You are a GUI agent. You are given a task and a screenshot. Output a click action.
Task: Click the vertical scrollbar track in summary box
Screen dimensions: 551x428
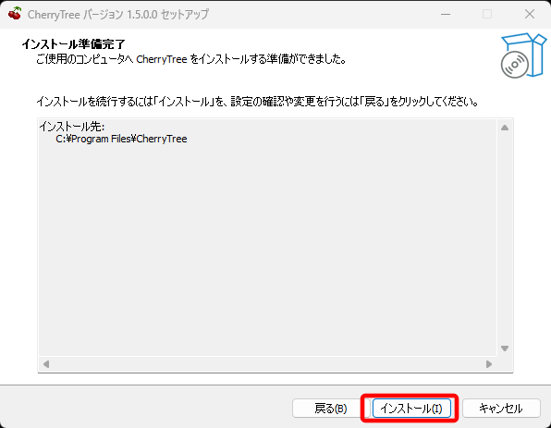tap(505, 238)
